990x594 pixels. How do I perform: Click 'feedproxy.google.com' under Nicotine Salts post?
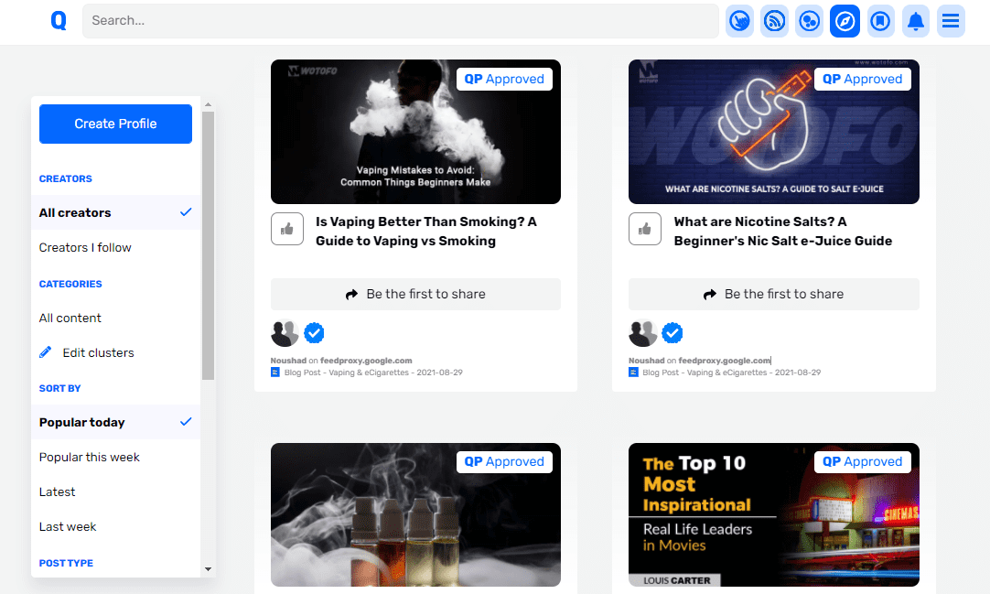(x=724, y=361)
